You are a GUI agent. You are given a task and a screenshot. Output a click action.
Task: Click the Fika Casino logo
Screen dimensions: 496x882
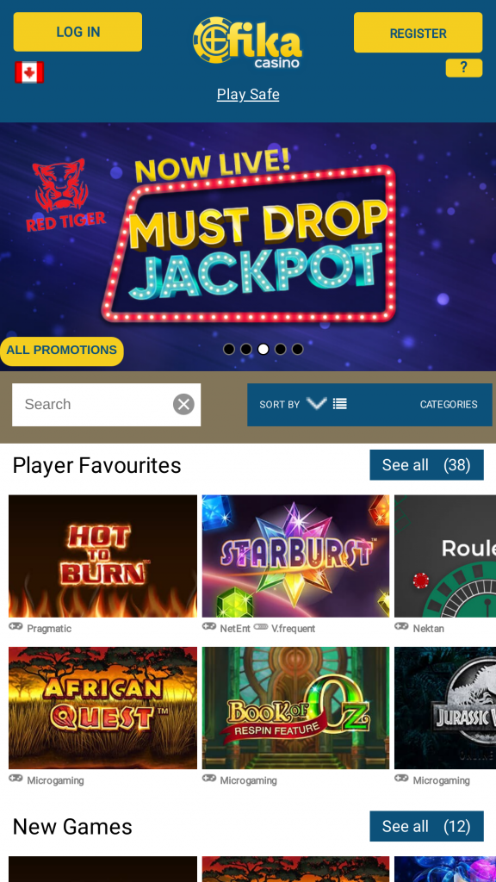click(x=248, y=42)
